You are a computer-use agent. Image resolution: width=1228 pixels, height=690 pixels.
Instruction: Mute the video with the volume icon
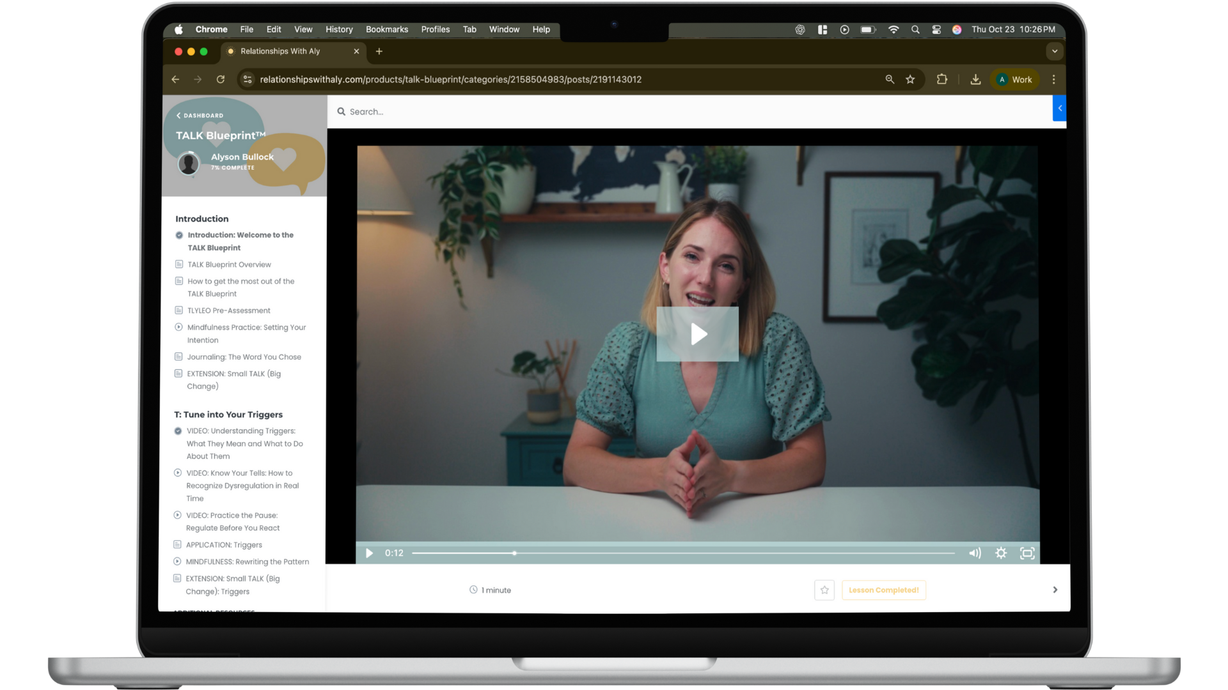(x=975, y=553)
